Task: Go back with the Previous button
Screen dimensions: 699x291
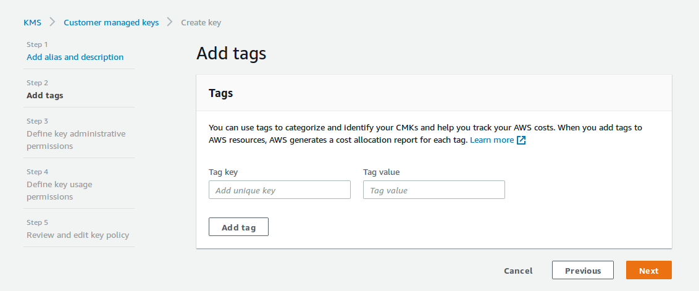Action: click(582, 271)
